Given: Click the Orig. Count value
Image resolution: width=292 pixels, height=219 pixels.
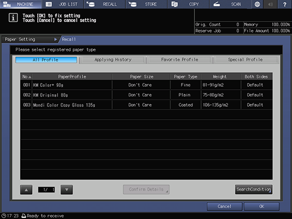Looking at the screenshot, I should pyautogui.click(x=238, y=24).
